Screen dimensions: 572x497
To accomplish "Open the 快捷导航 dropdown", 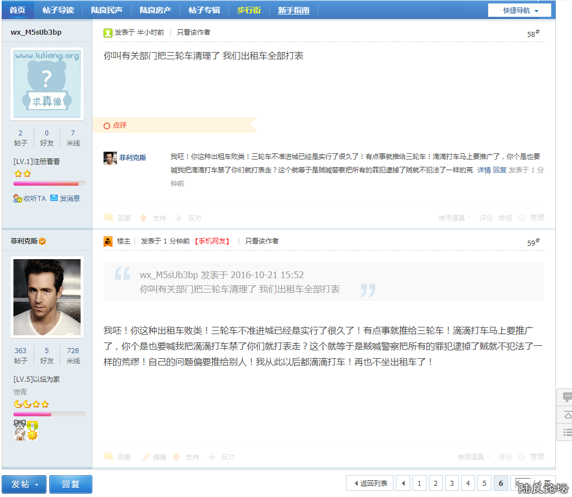I will (519, 10).
